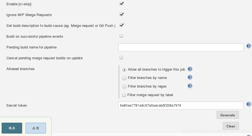Enable Filter merge request by label

tap(124, 95)
